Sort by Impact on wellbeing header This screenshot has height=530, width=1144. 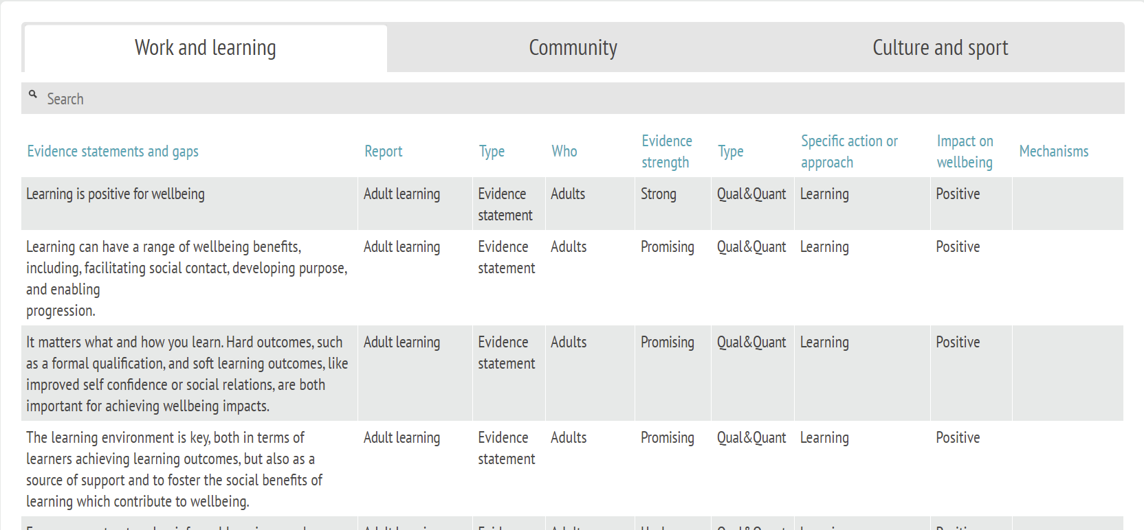[x=965, y=152]
